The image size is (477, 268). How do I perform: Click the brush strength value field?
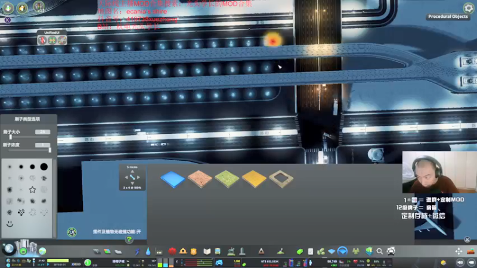coord(42,145)
